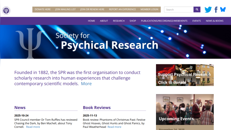This screenshot has width=231, height=130.
Task: Click the book review date 2025-11-13
Action: coord(90,116)
